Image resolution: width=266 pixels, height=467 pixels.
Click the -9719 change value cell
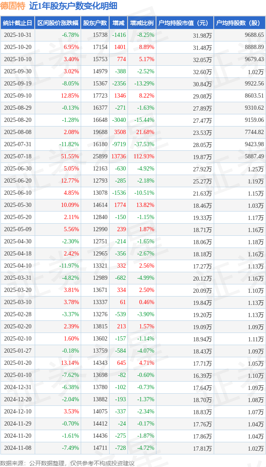click(119, 144)
